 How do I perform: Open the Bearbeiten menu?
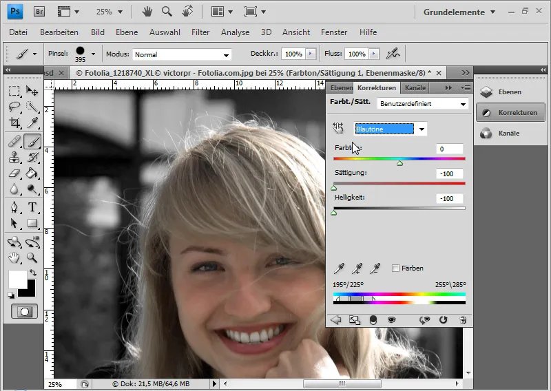(x=59, y=32)
